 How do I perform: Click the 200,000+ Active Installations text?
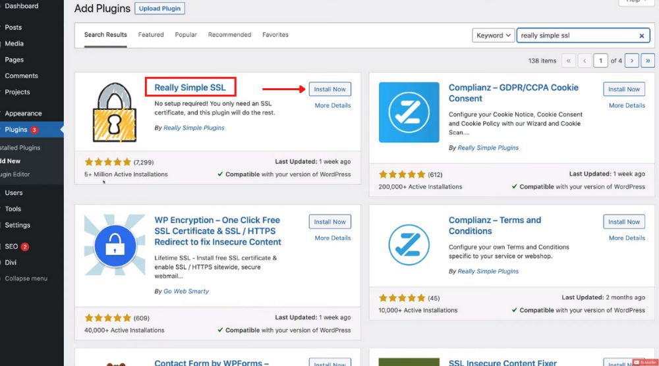420,187
